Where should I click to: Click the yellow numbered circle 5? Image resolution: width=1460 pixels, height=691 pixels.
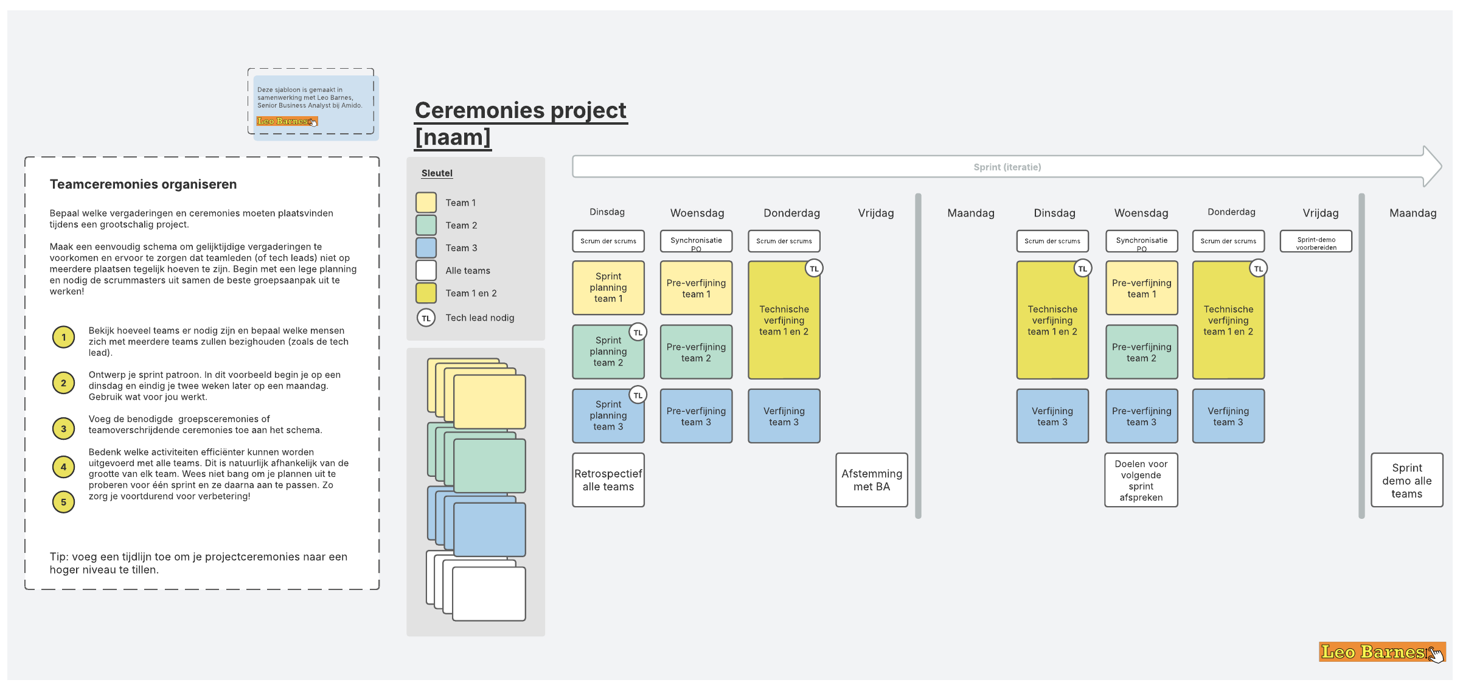coord(63,502)
